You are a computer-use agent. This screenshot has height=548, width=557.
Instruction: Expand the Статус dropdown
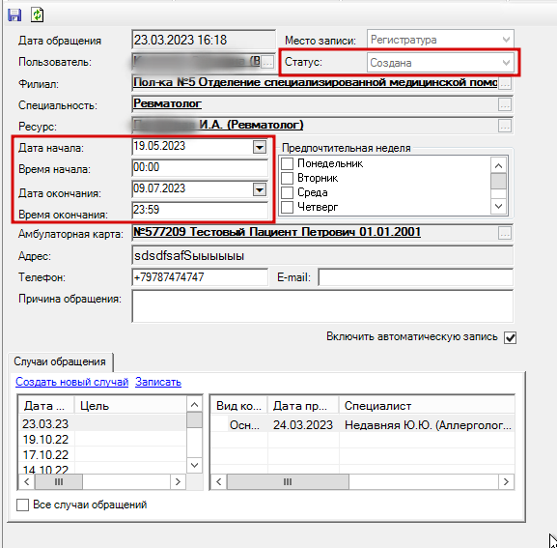pos(506,63)
